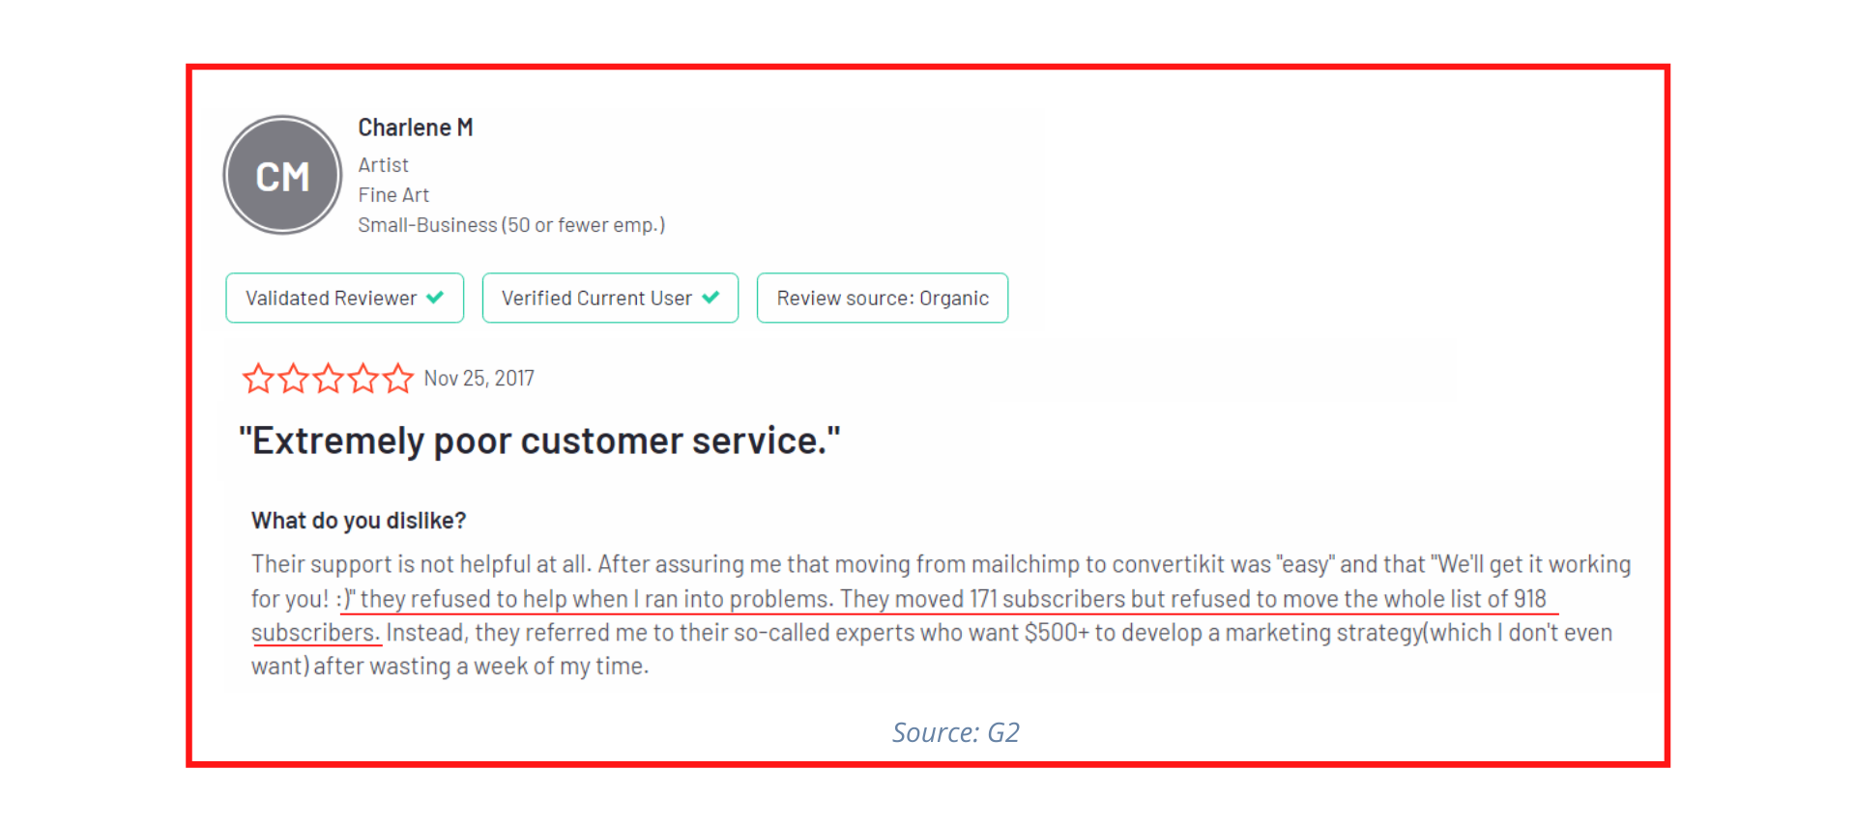
Task: Click the fourth rating star
Action: pos(362,378)
